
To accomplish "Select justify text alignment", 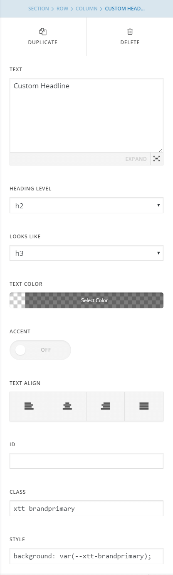I will pos(144,406).
